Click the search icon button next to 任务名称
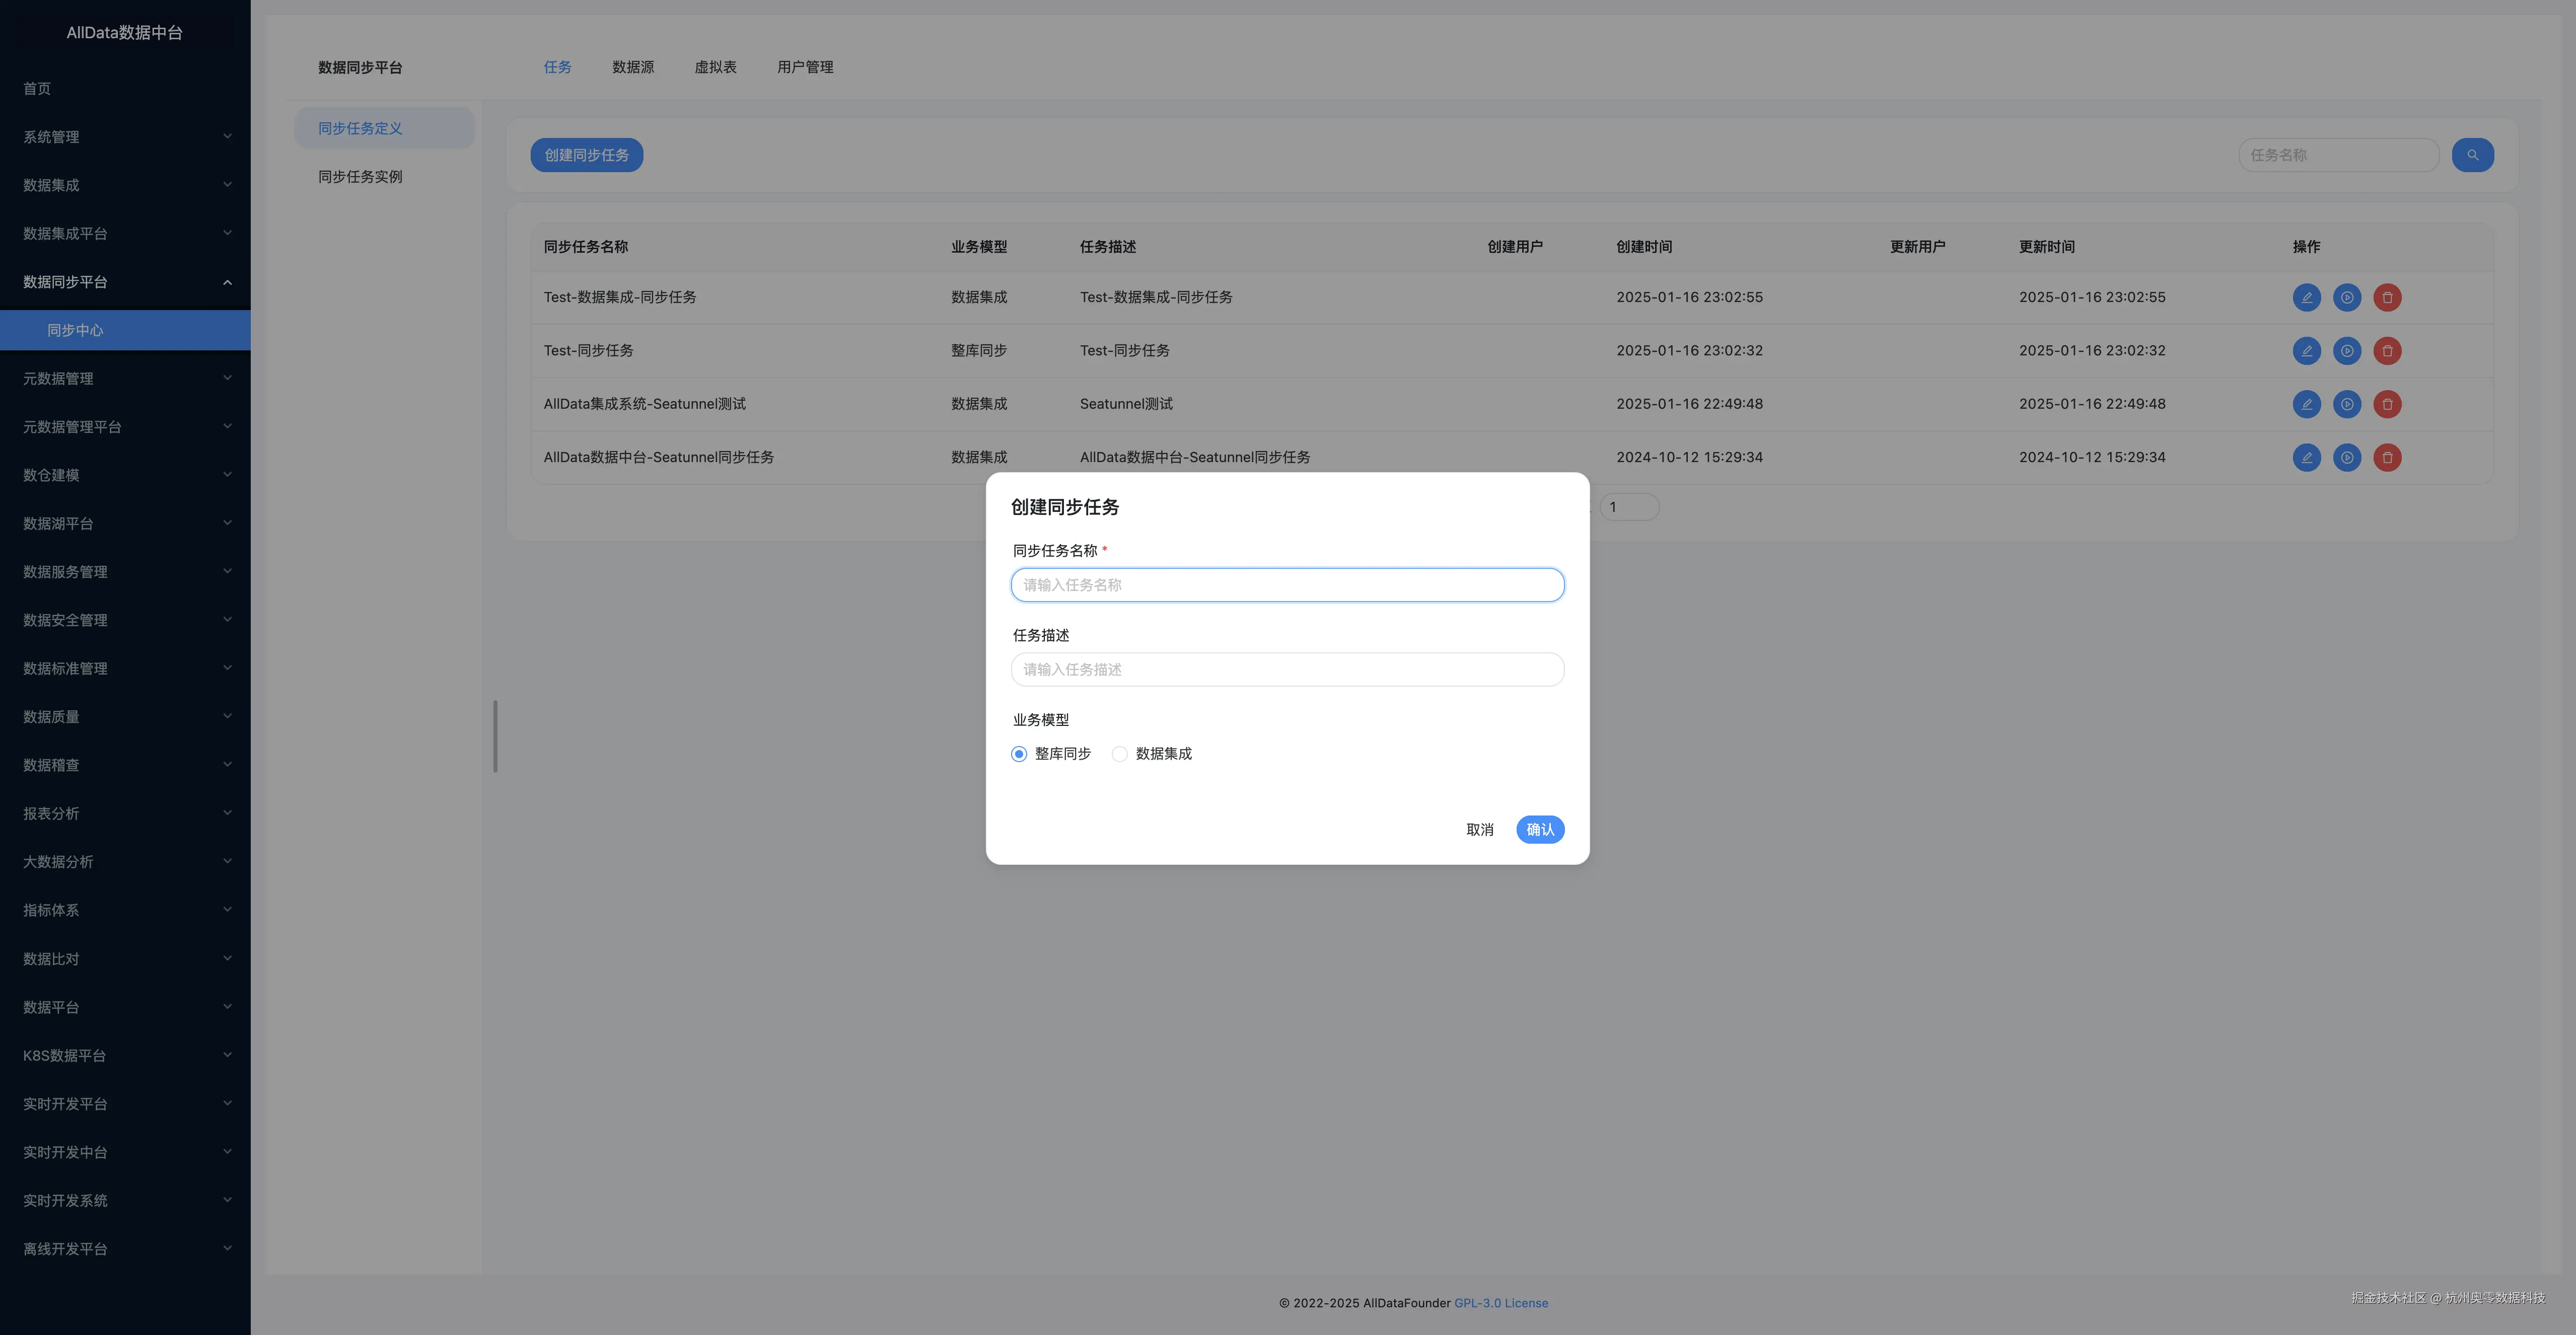 tap(2472, 155)
